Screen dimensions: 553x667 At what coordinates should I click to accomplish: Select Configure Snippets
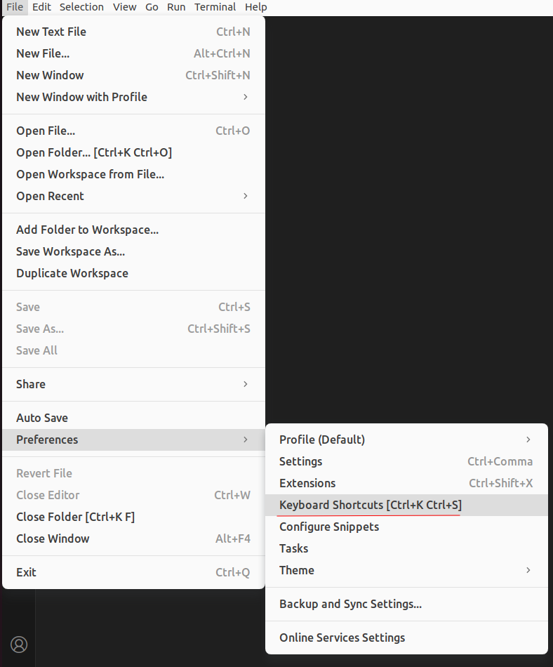click(328, 527)
